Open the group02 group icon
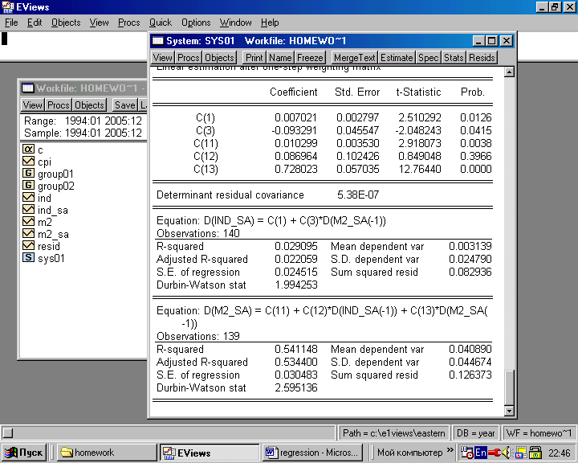 (x=28, y=186)
